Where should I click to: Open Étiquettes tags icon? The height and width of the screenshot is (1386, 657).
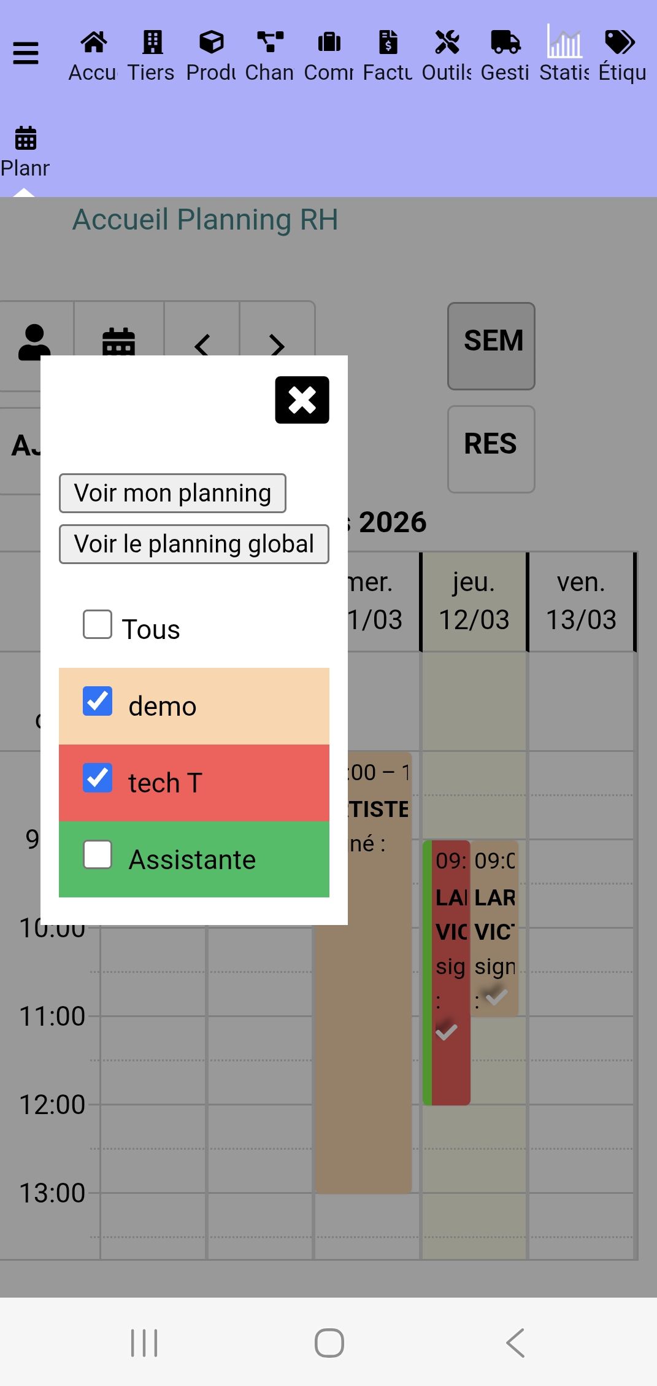coord(620,43)
